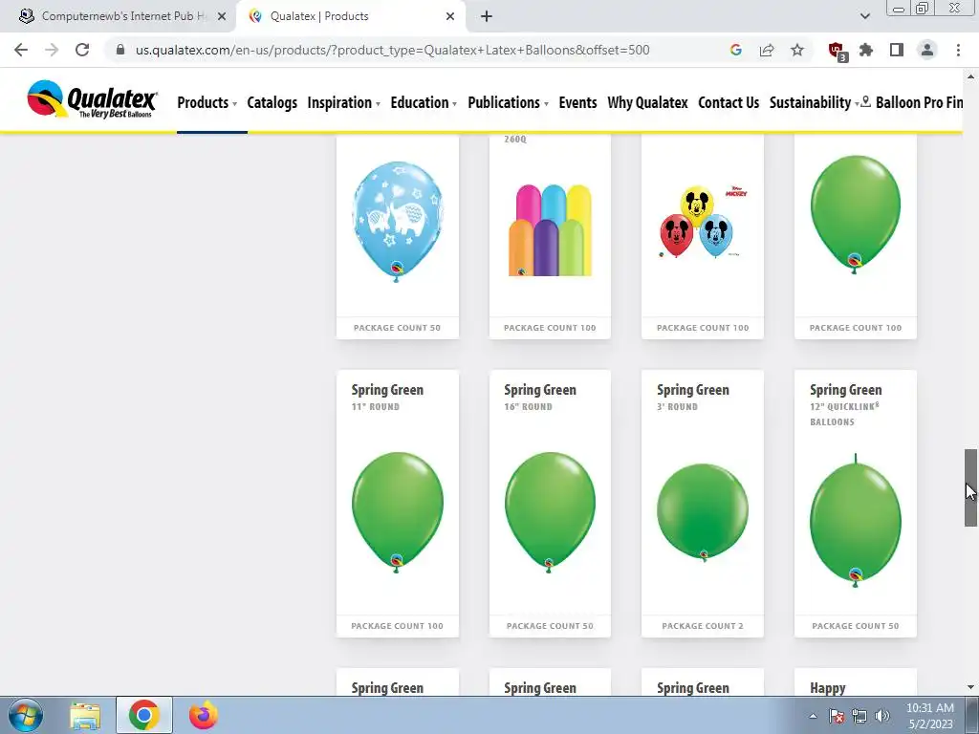Image resolution: width=979 pixels, height=734 pixels.
Task: Select the Qualatex | Products tab
Action: 351,16
